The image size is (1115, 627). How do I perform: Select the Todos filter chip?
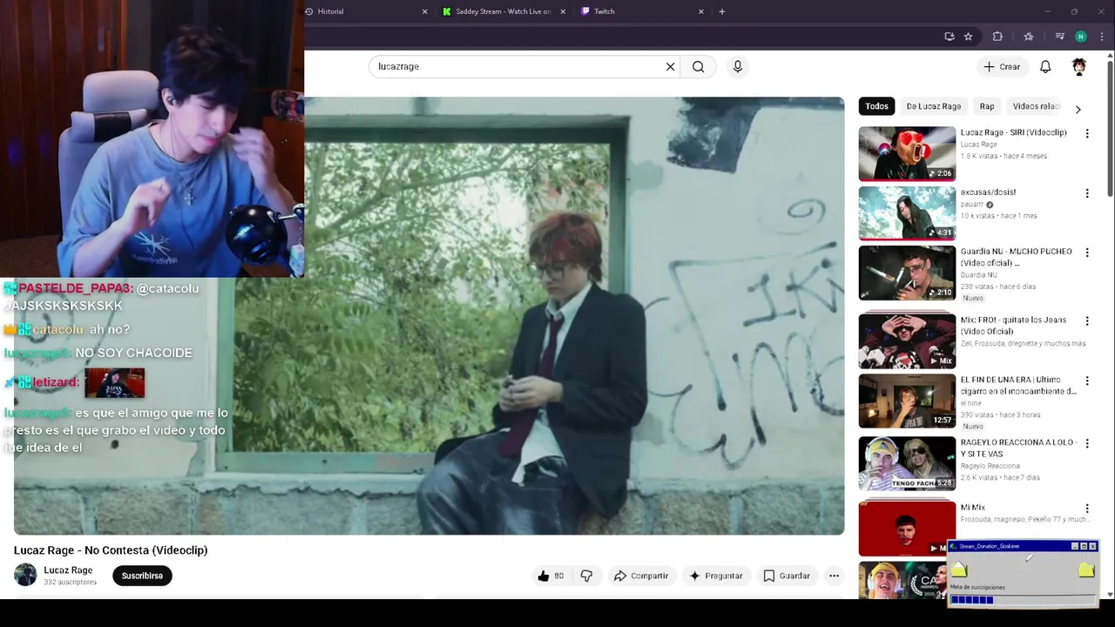[x=877, y=106]
